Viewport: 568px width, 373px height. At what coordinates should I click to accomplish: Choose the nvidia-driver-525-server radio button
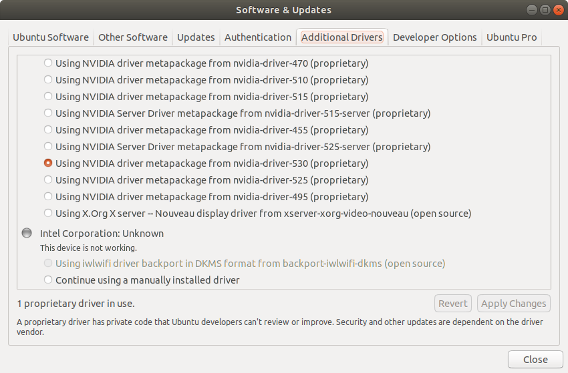48,146
